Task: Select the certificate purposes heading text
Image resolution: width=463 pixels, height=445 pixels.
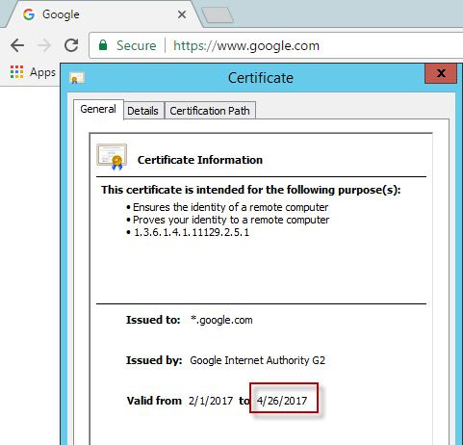Action: (251, 190)
